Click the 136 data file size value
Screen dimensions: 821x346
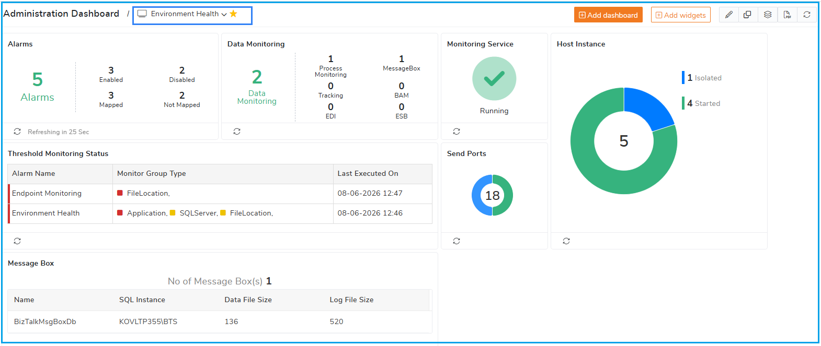[231, 321]
